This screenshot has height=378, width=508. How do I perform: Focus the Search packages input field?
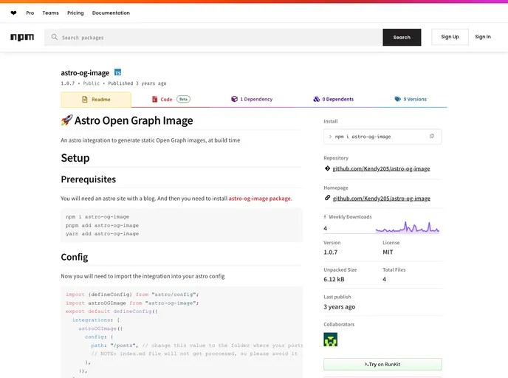point(213,37)
